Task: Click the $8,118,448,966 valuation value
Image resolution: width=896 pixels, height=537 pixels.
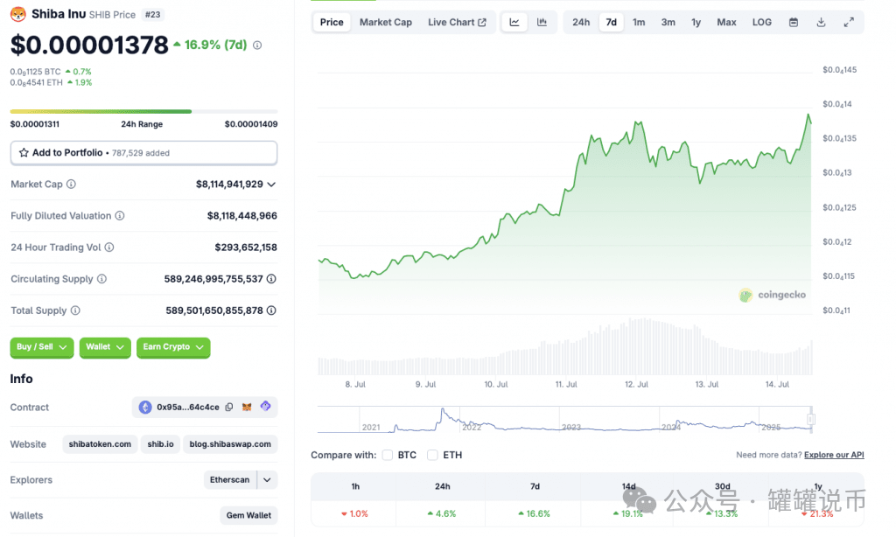Action: tap(241, 216)
